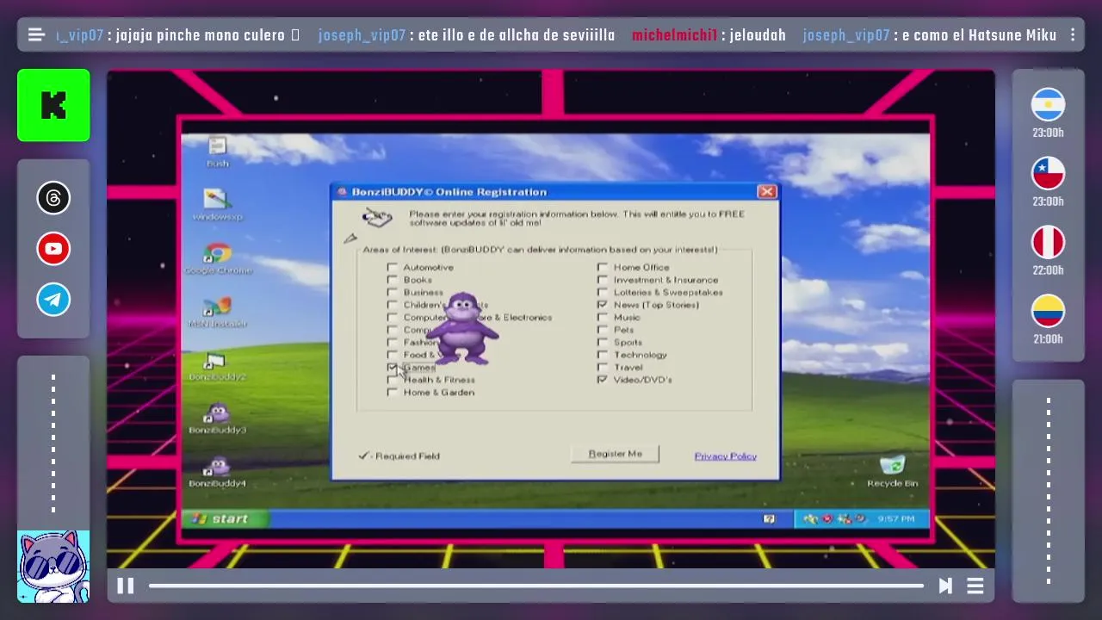This screenshot has height=620, width=1102.
Task: Open the Privacy Policy link
Action: click(725, 456)
